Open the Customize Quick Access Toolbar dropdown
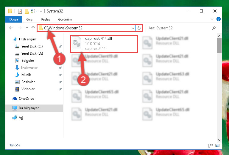The height and width of the screenshot is (155, 229). 41,11
